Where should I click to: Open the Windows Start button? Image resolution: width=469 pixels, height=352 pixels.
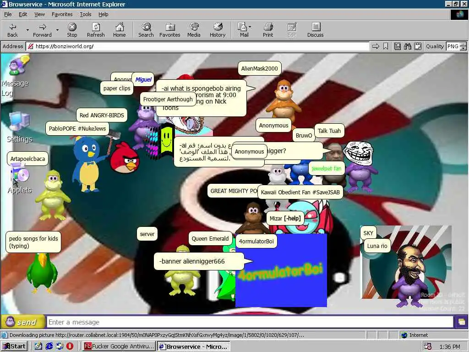(14, 346)
